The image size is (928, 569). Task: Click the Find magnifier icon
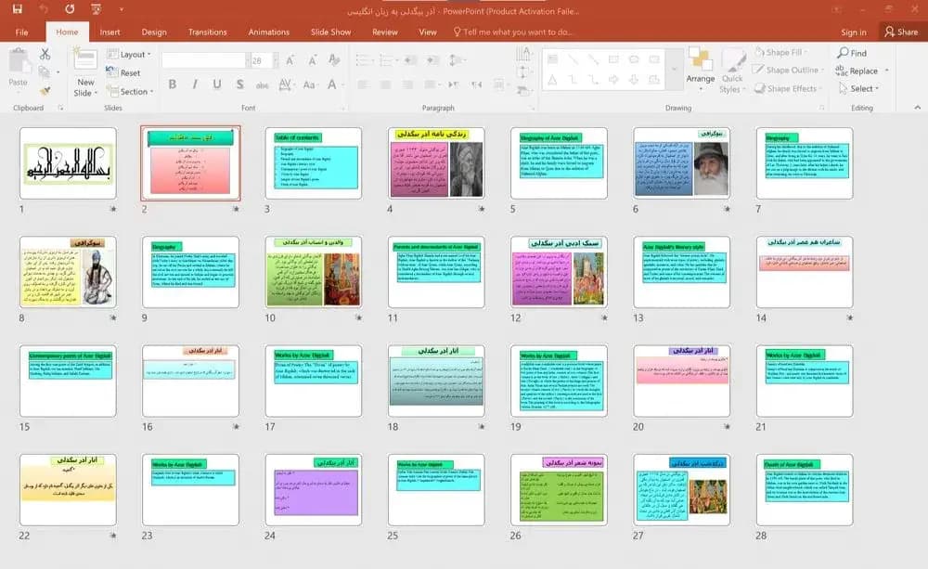(x=843, y=53)
